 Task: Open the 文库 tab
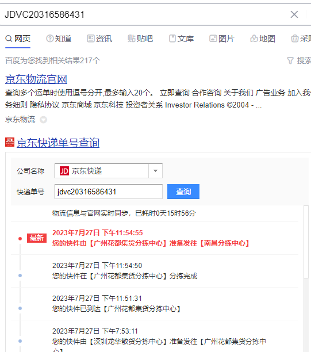coord(181,39)
